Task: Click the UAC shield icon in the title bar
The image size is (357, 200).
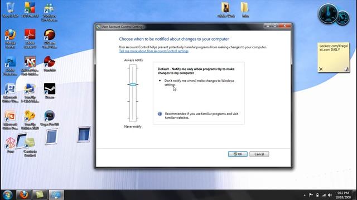Action: tap(98, 27)
